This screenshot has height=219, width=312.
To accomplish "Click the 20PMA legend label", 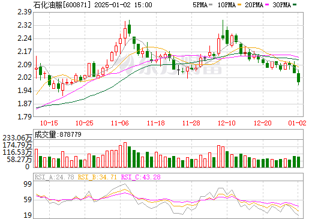I will tap(254, 5).
